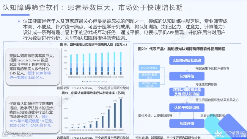Viewport: 247px width, 139px height.
Task: Select the 数据来源 line under 图18 chart
Action: (93, 88)
